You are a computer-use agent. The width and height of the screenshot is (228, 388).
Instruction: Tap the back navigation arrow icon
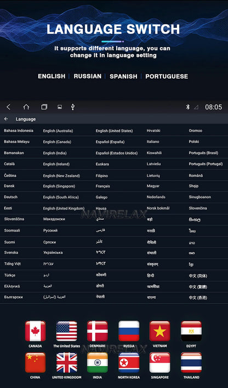coord(8,107)
